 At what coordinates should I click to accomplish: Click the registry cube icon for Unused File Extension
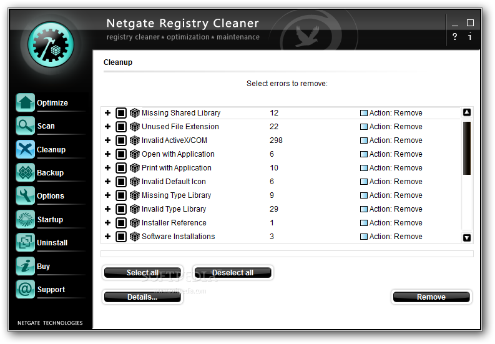pos(135,127)
